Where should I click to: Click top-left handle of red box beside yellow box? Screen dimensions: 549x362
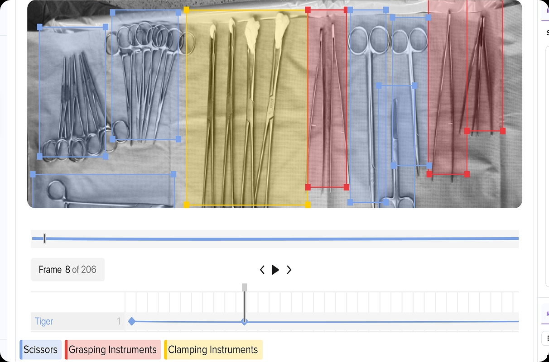tap(308, 10)
